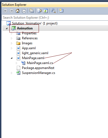Image resolution: width=108 pixels, height=138 pixels.
Task: Select Solution 'Animation' (1 project) node
Action: [35, 23]
